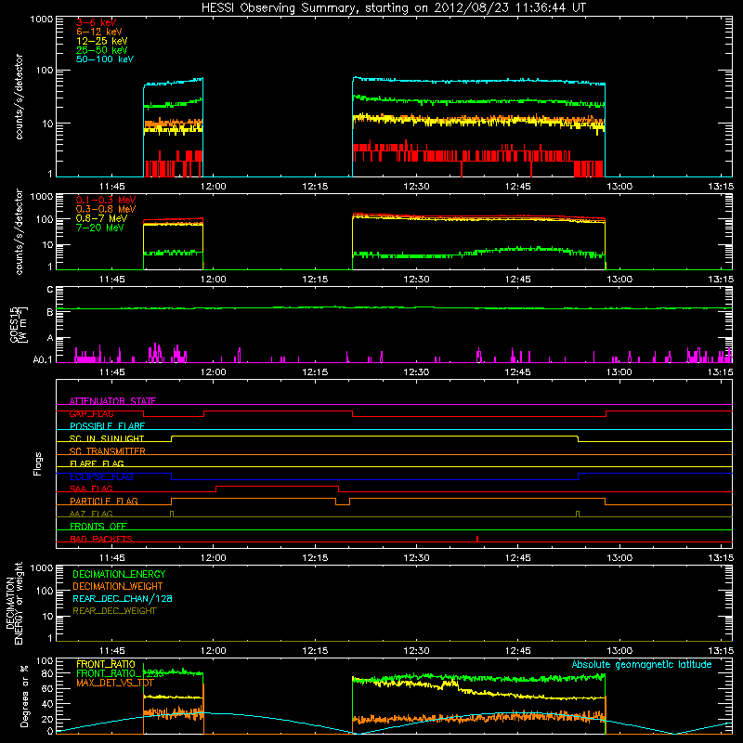Click the 0.1-0.3 MeV legend label

pos(106,200)
